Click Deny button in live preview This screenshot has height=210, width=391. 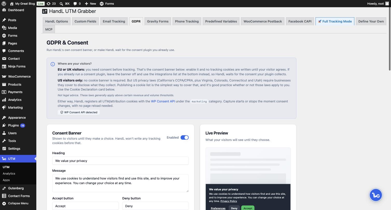pyautogui.click(x=234, y=208)
